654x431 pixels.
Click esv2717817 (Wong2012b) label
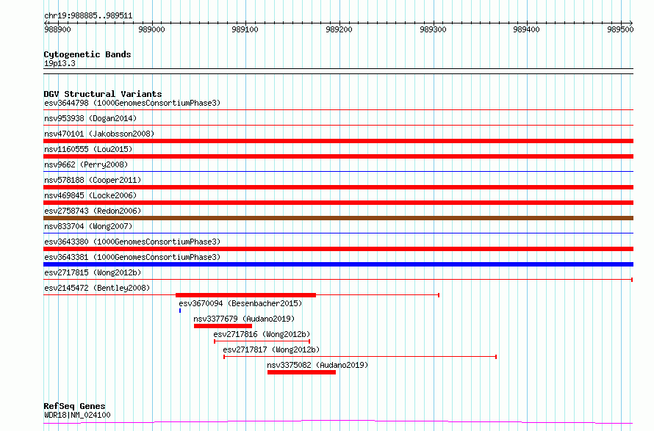pyautogui.click(x=272, y=349)
